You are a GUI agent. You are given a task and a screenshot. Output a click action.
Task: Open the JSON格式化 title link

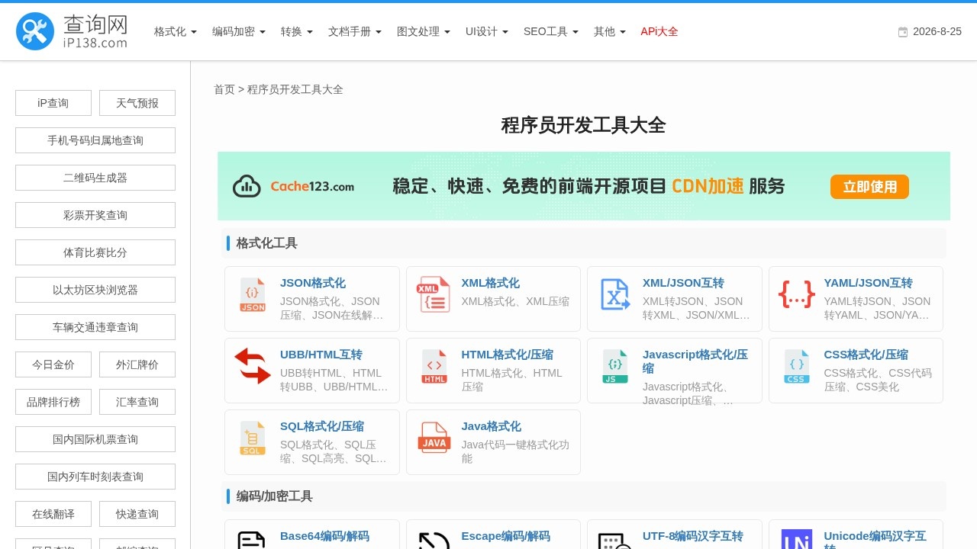tap(313, 283)
